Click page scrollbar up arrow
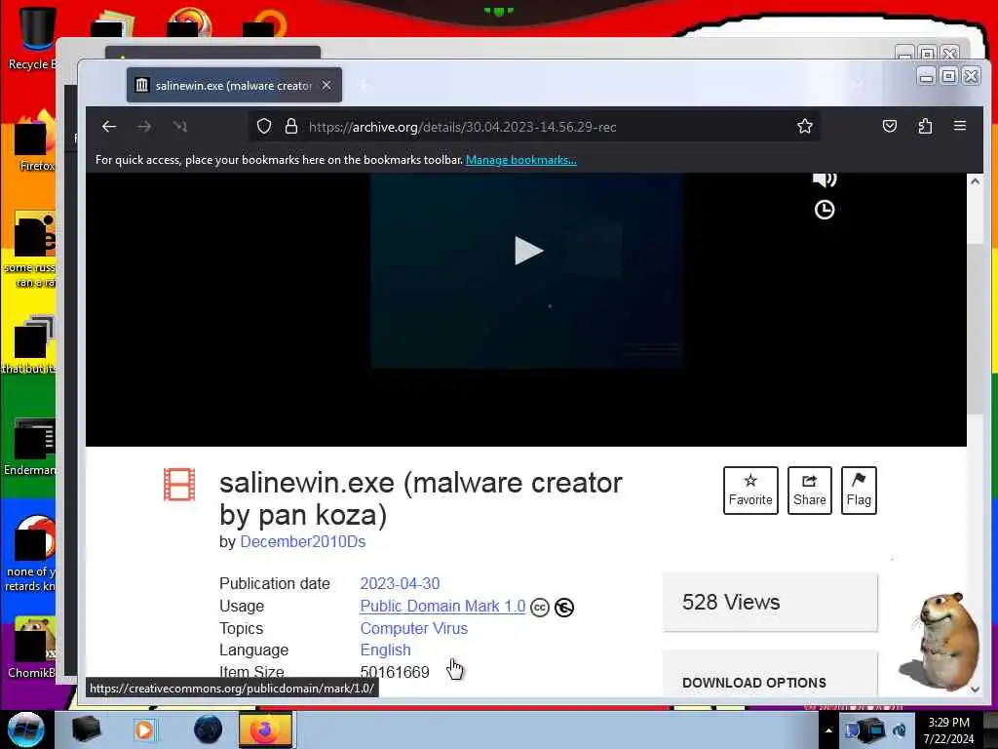This screenshot has width=998, height=749. (975, 181)
